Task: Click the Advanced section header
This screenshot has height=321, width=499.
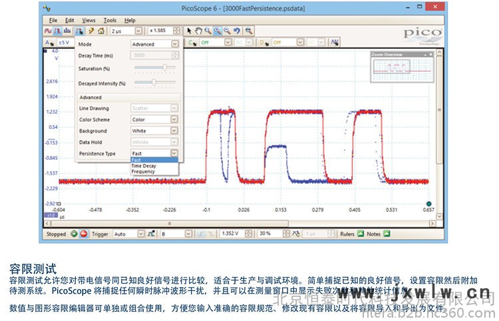Action: 129,97
